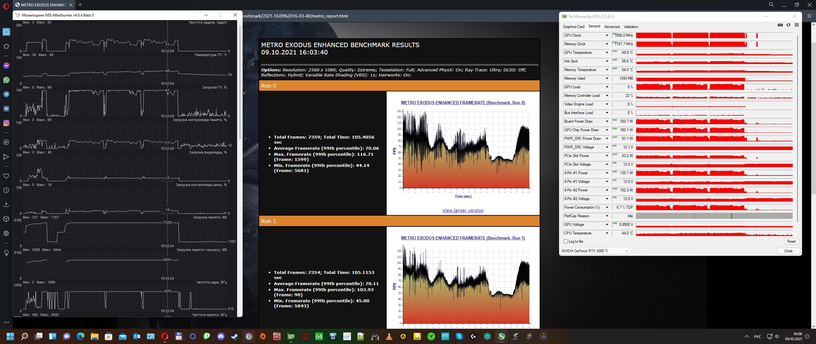Image resolution: width=816 pixels, height=344 pixels.
Task: Open Messenger in the Opera sidebar
Action: click(x=6, y=66)
